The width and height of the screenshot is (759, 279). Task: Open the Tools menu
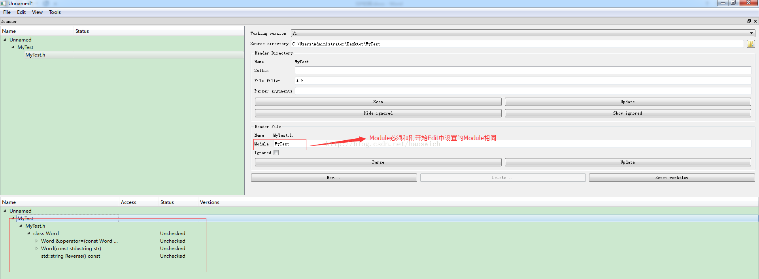pos(55,12)
